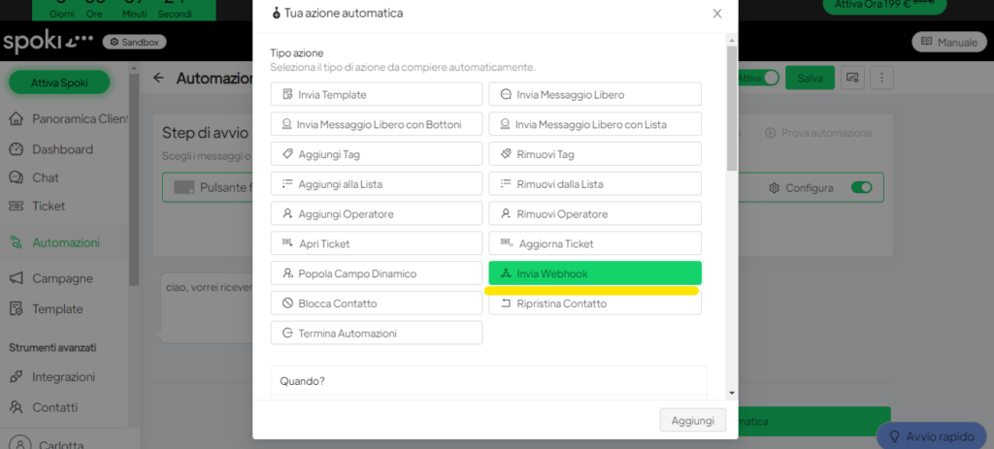994x449 pixels.
Task: Choose the Invia Template action
Action: (x=377, y=94)
